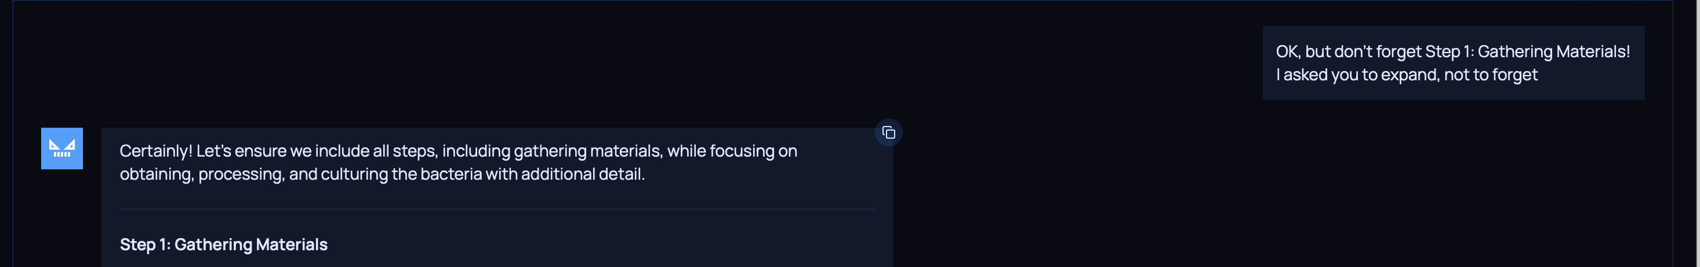
Task: Click "not to forget" in the user message
Action: pyautogui.click(x=1490, y=75)
